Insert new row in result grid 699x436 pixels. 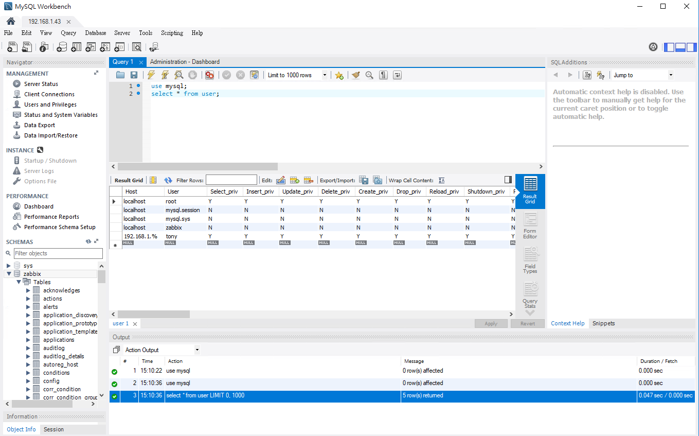(295, 180)
